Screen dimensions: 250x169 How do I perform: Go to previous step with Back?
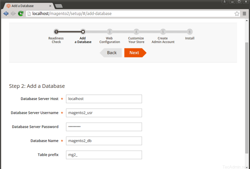pos(111,53)
